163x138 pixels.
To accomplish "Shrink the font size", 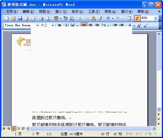I will (x=145, y=25).
